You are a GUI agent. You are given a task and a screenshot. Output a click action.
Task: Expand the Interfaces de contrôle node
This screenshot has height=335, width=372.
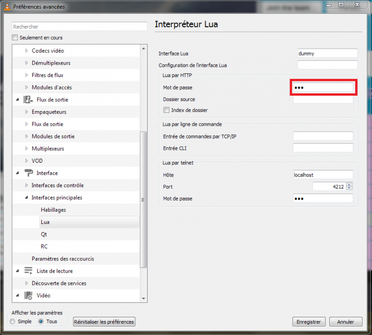(x=26, y=185)
